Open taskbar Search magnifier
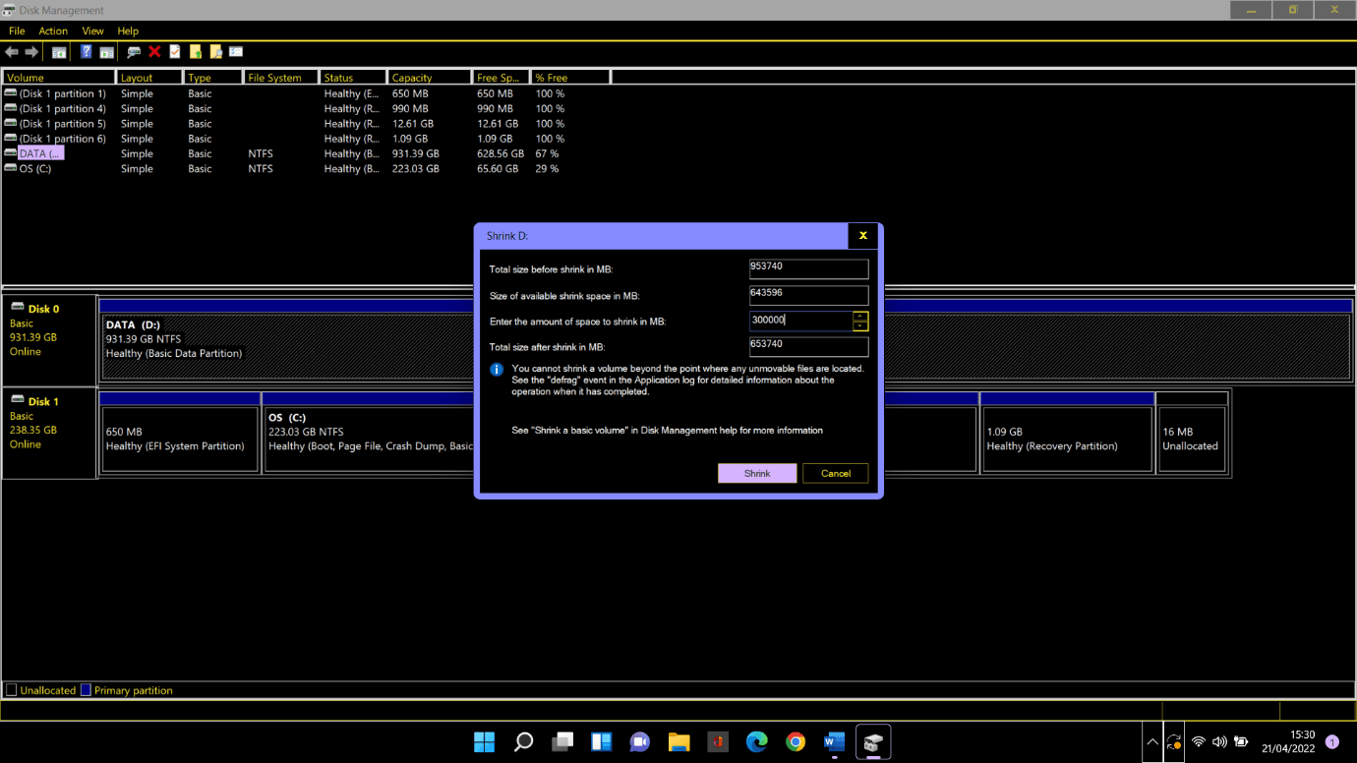The width and height of the screenshot is (1357, 763). pos(523,741)
